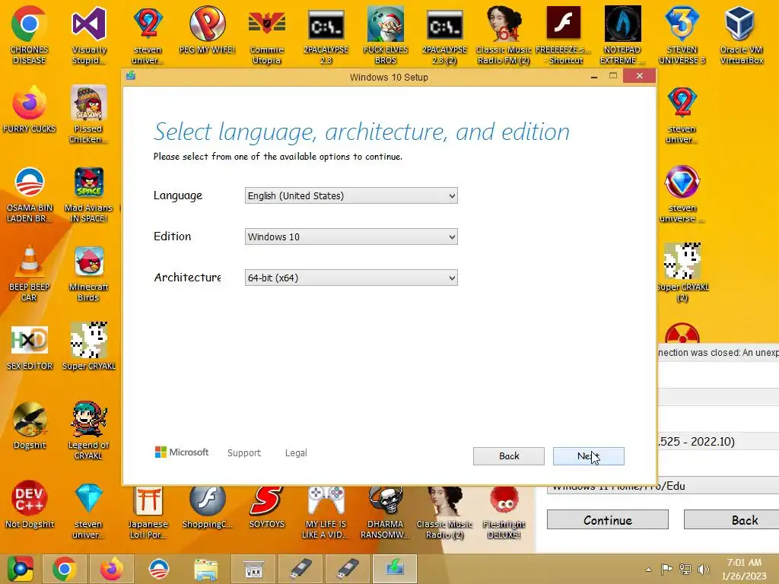
Task: Show hidden system tray icons arrow
Action: coord(648,569)
